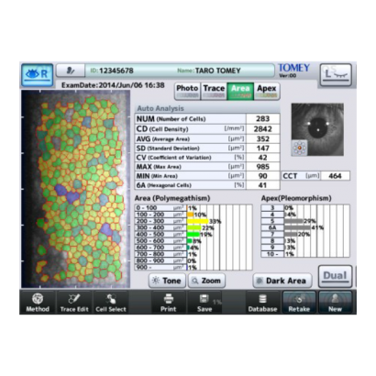
Task: Click the fixation target position icon
Action: click(x=299, y=148)
